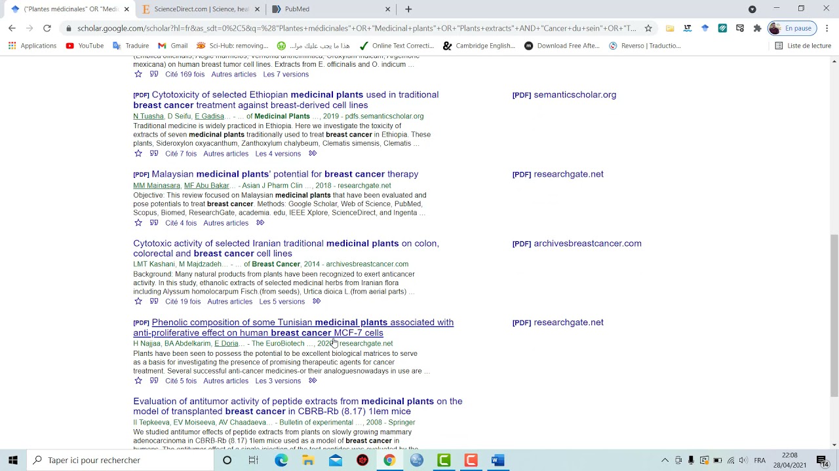Open Cytotoxicity of selected Ethiopian medicinal plants article
The width and height of the screenshot is (839, 471).
[x=286, y=99]
